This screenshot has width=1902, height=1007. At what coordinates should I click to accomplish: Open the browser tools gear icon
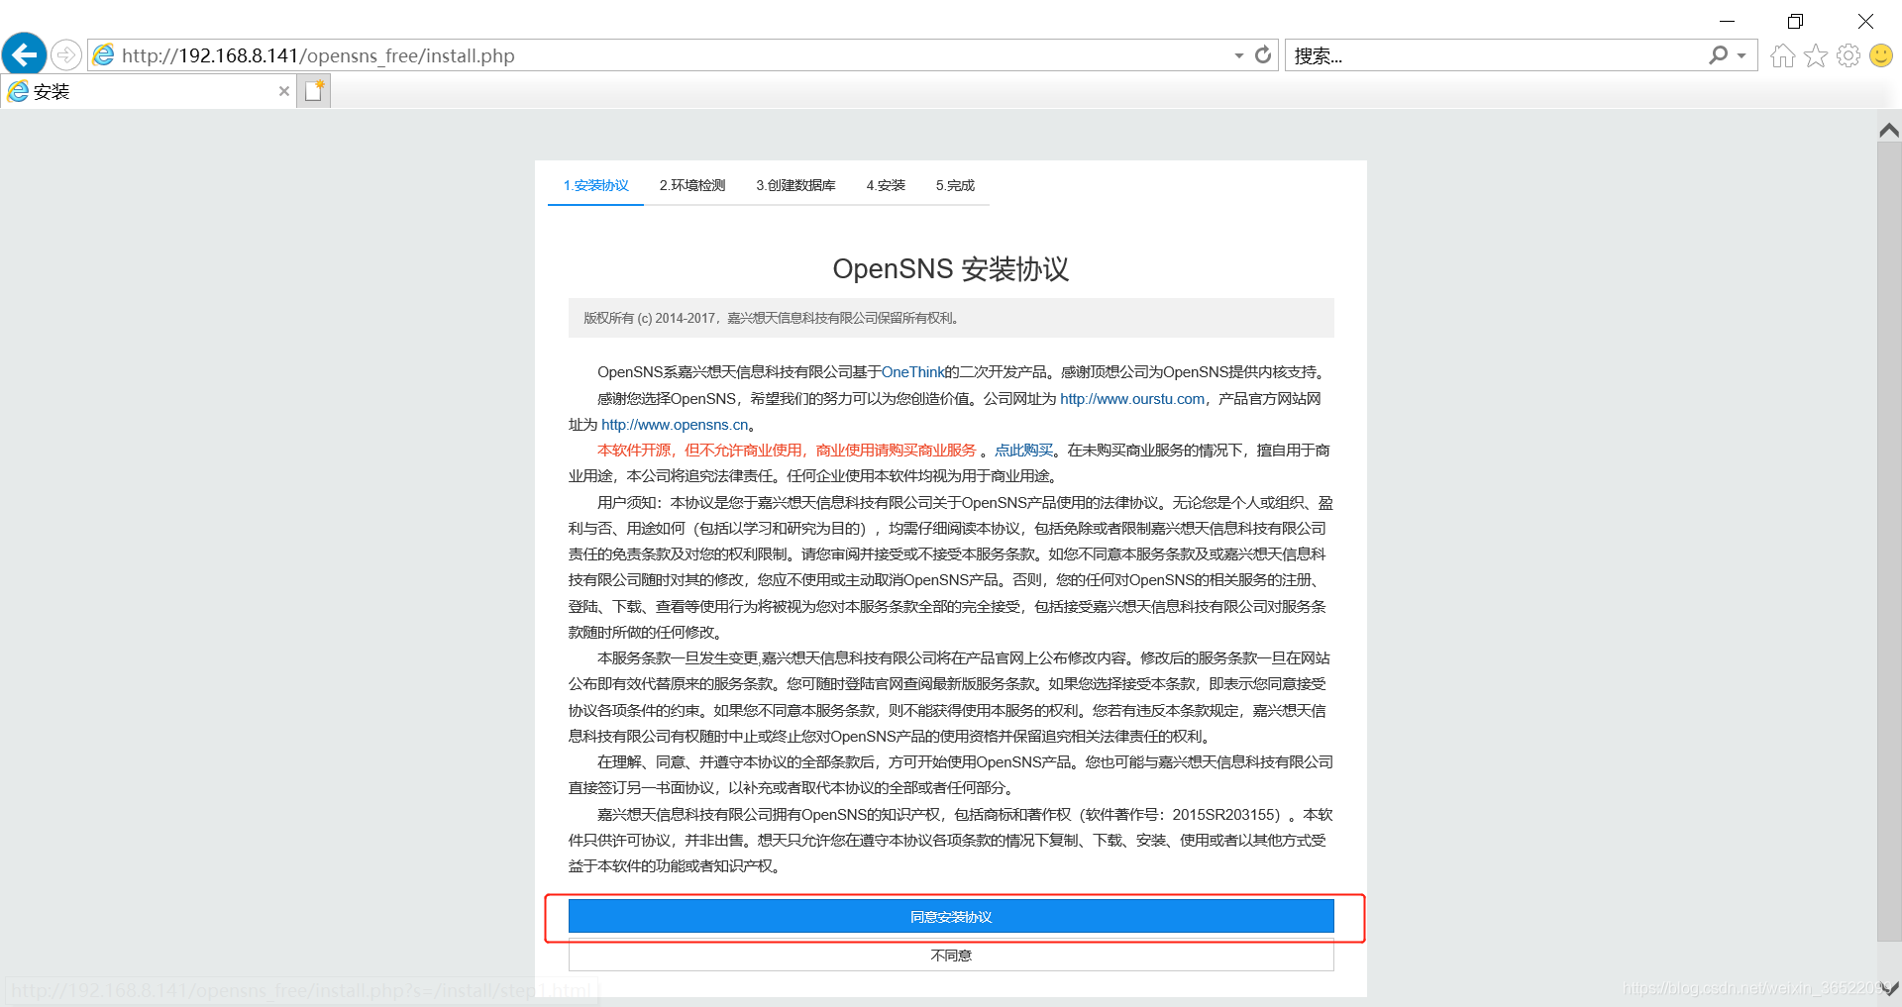[x=1848, y=55]
